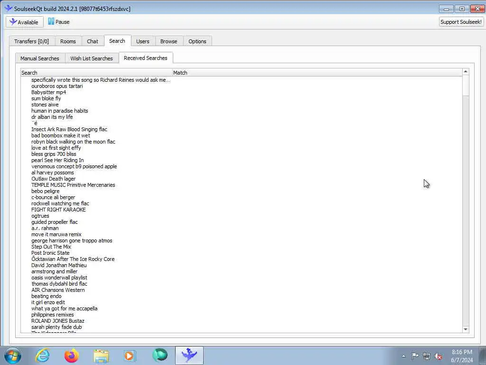Click the scroll-down arrow of the search list
Image resolution: width=486 pixels, height=365 pixels.
point(465,329)
